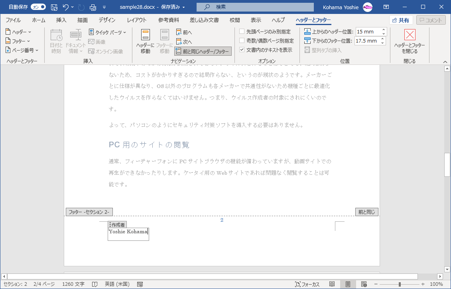Image resolution: width=451 pixels, height=289 pixels.
Task: Decrease footer position from bottom with down arrow
Action: tap(382, 43)
